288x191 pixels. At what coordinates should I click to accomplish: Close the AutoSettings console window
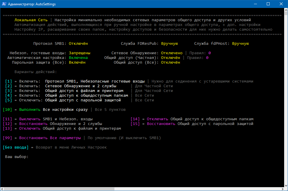(x=281, y=4)
